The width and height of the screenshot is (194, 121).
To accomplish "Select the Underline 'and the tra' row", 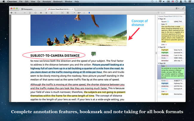I will point(171,86).
